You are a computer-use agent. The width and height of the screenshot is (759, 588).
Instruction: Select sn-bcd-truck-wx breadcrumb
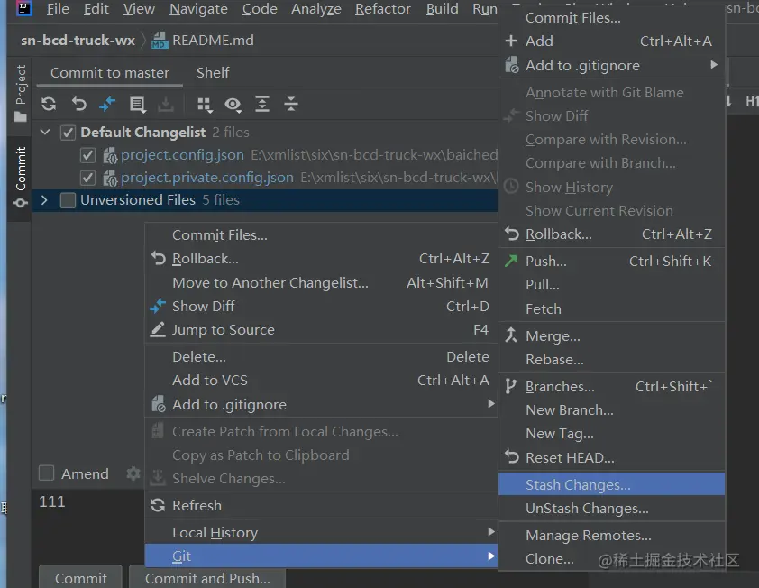coord(78,41)
